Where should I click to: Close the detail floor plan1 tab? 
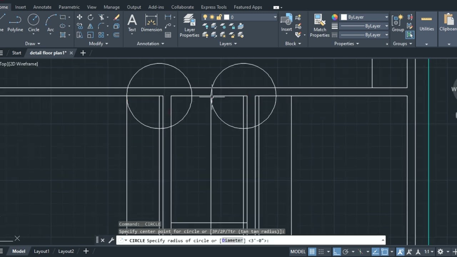(71, 53)
